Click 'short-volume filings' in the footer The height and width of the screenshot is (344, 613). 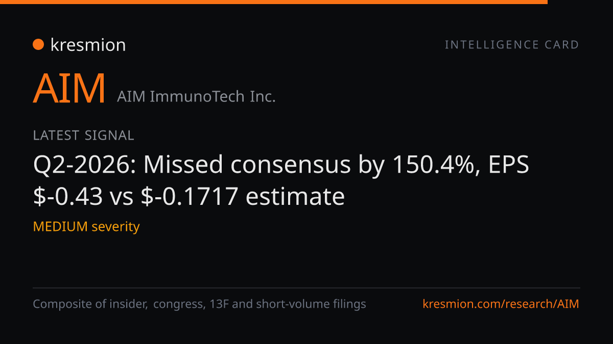311,304
